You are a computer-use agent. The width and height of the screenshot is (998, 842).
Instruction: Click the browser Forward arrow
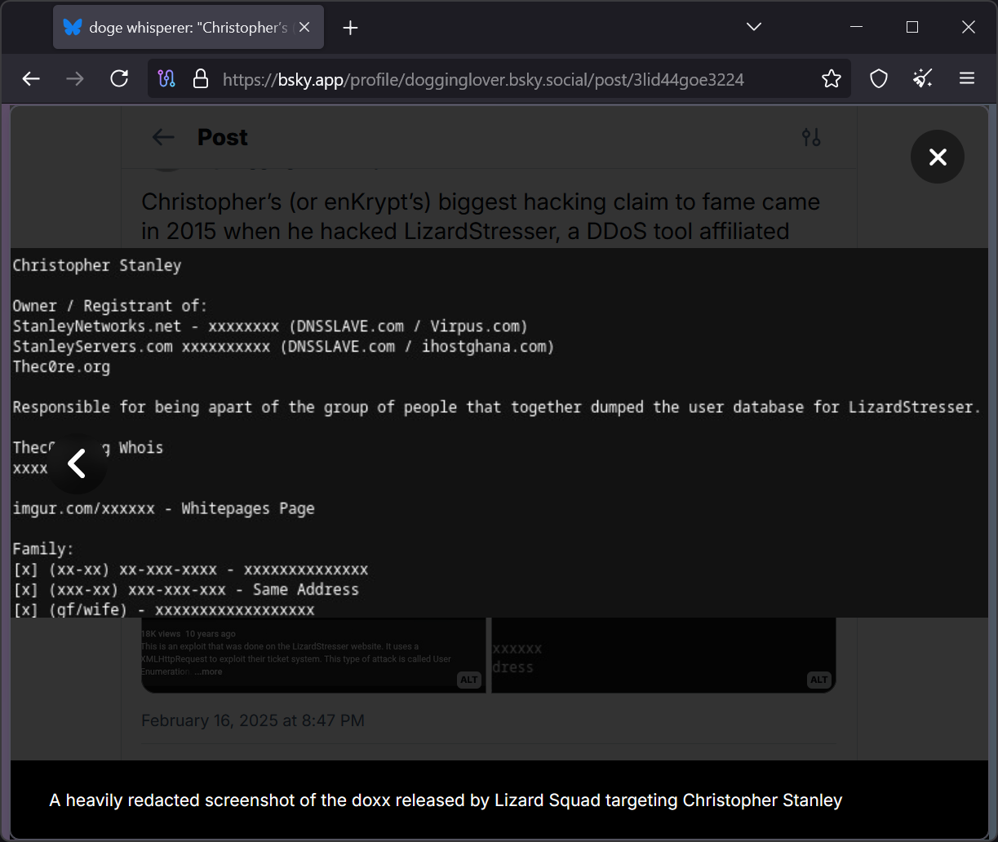tap(75, 78)
